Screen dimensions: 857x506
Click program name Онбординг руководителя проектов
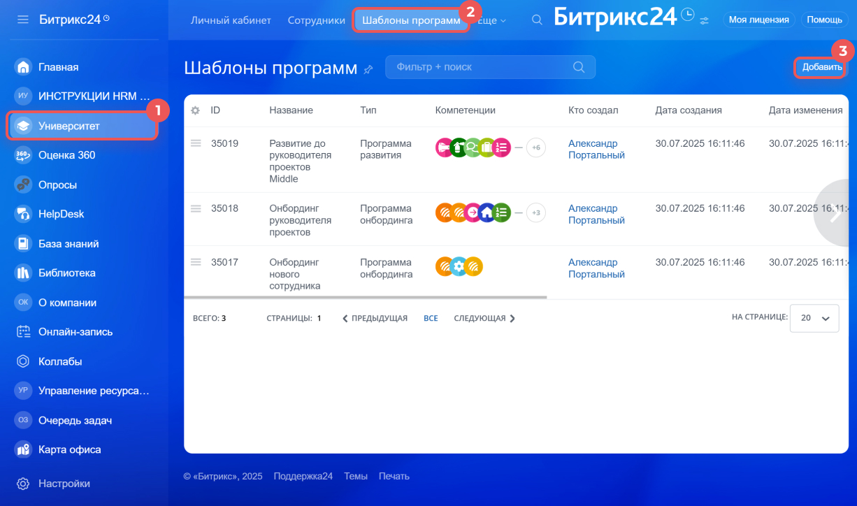(301, 220)
